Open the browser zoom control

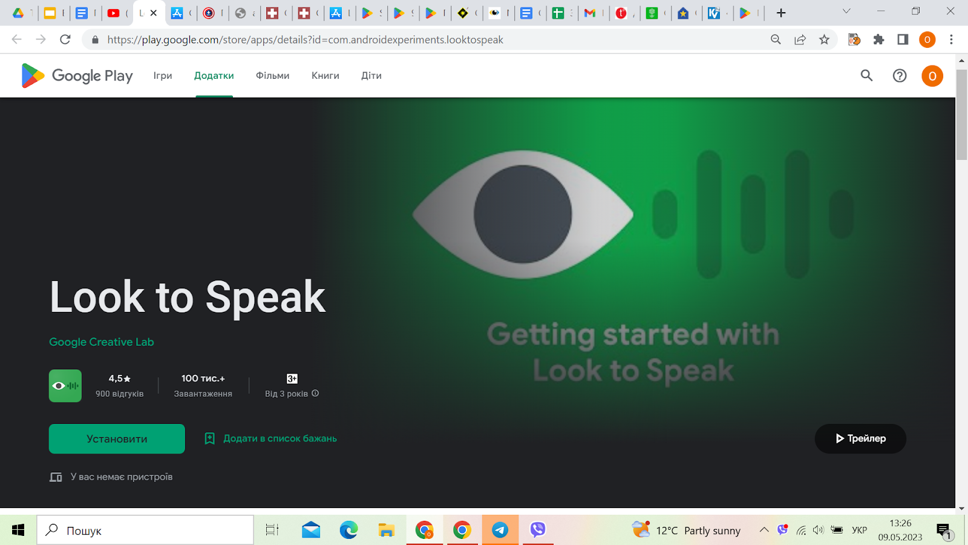(776, 39)
